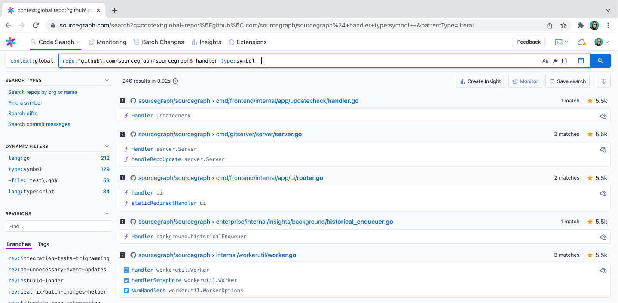
Task: Click the Feedback button
Action: 529,42
